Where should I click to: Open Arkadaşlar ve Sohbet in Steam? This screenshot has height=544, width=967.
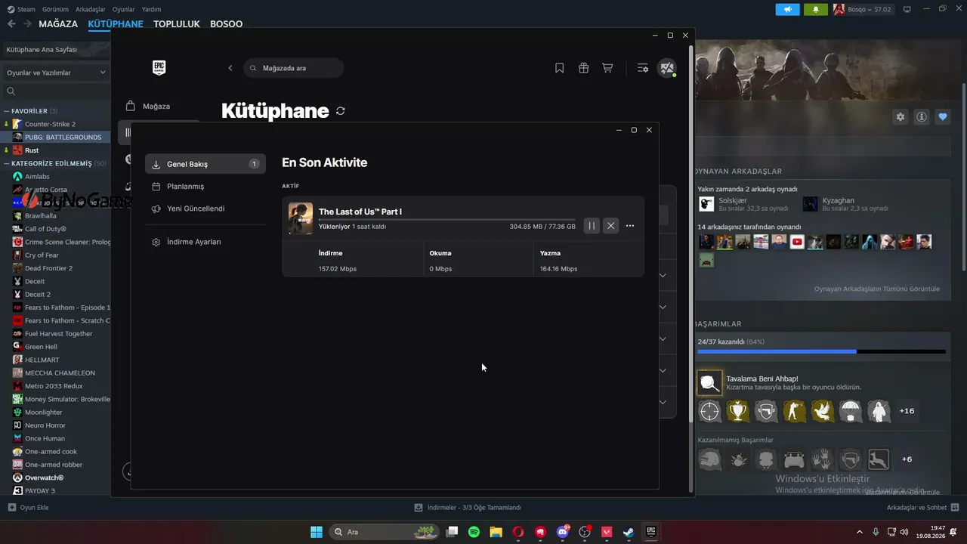pos(923,508)
